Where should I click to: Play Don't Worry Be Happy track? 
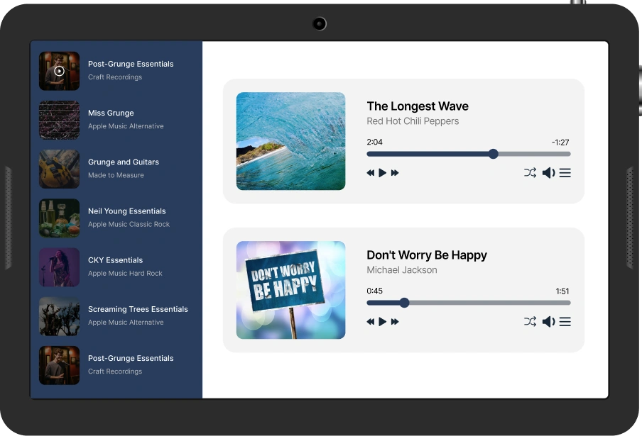tap(383, 321)
